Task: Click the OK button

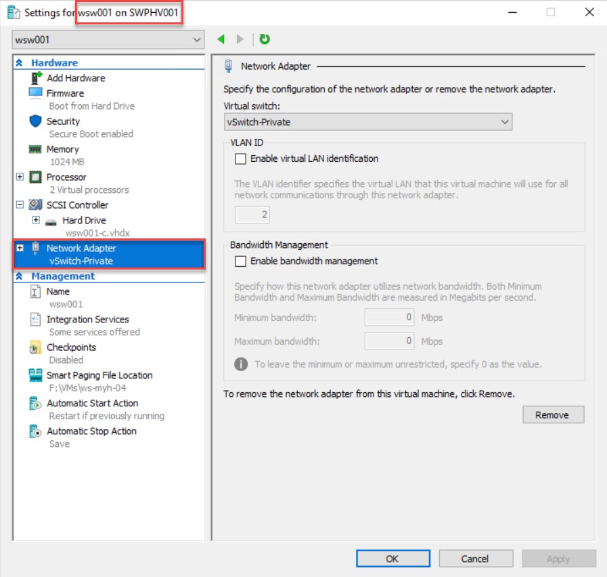Action: click(x=392, y=559)
